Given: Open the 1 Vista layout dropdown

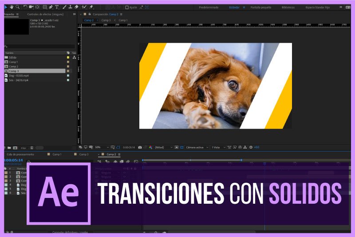Looking at the screenshot, I should [x=218, y=147].
